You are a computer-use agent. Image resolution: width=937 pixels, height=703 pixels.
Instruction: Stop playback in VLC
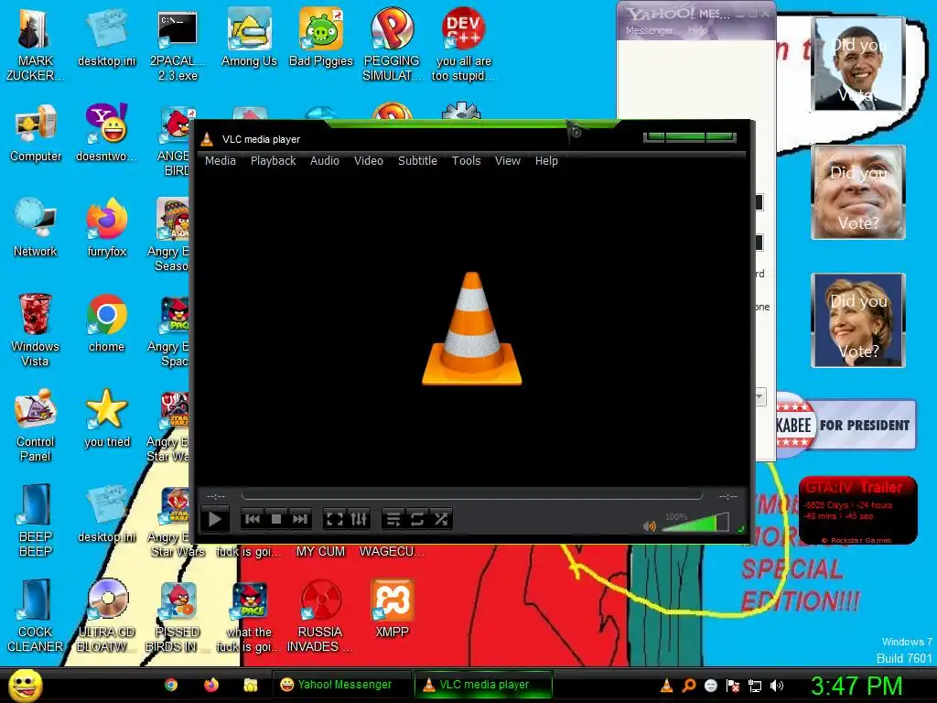(x=276, y=519)
